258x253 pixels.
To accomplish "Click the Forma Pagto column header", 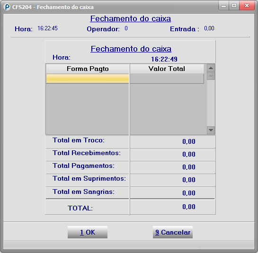I will coord(88,69).
